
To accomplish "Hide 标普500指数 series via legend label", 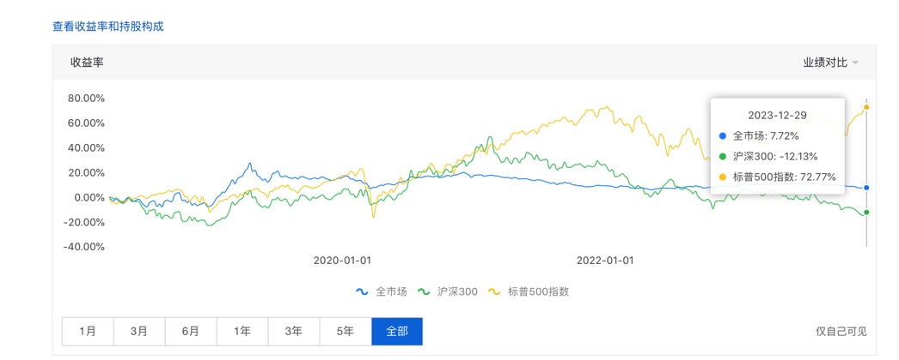I will (538, 291).
